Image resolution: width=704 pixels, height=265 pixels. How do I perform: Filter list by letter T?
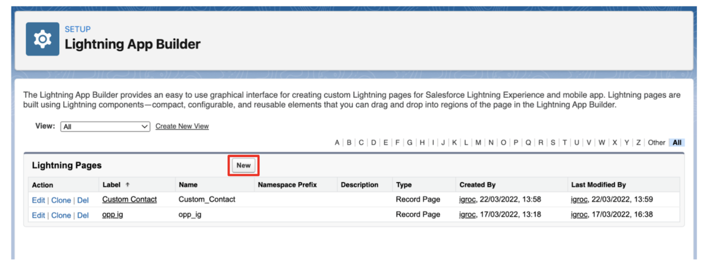pyautogui.click(x=565, y=143)
